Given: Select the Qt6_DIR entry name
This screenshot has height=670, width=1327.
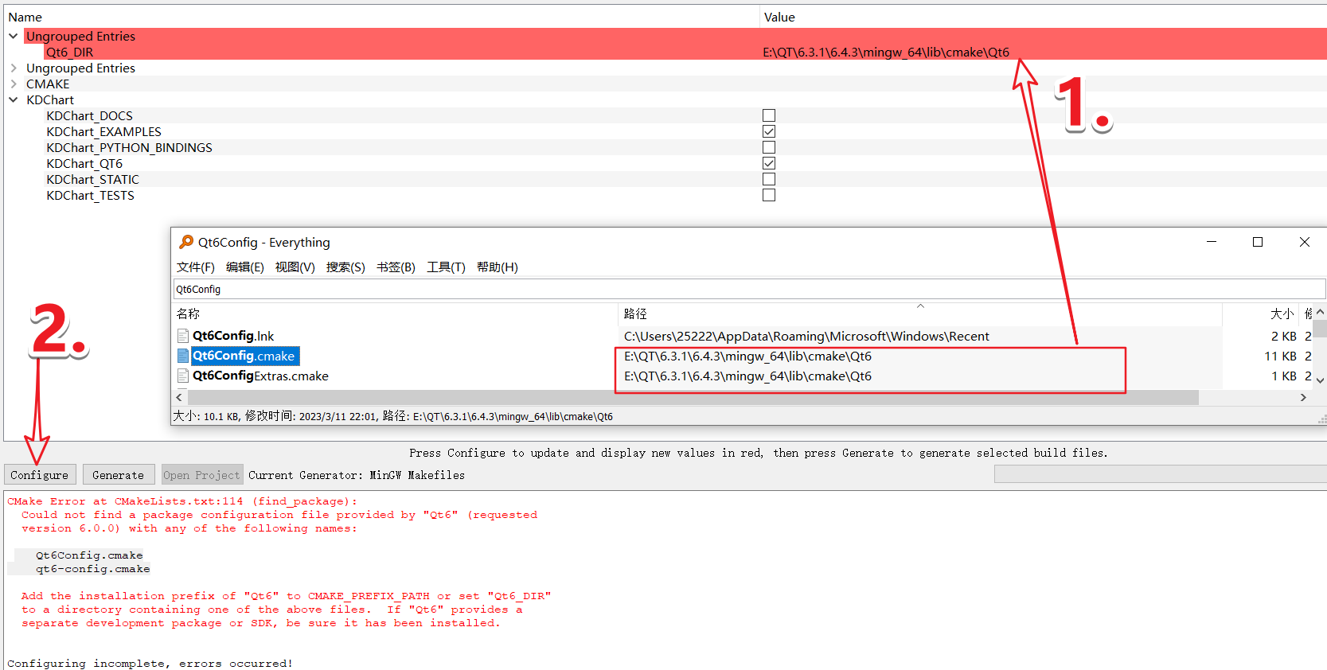Looking at the screenshot, I should coord(69,52).
